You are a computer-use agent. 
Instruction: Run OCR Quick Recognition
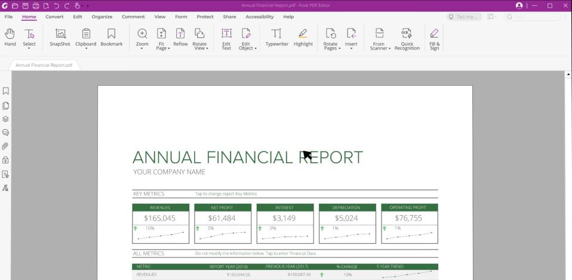[x=407, y=39]
